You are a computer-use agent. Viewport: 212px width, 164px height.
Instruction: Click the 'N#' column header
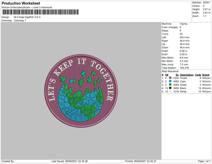tap(167, 75)
